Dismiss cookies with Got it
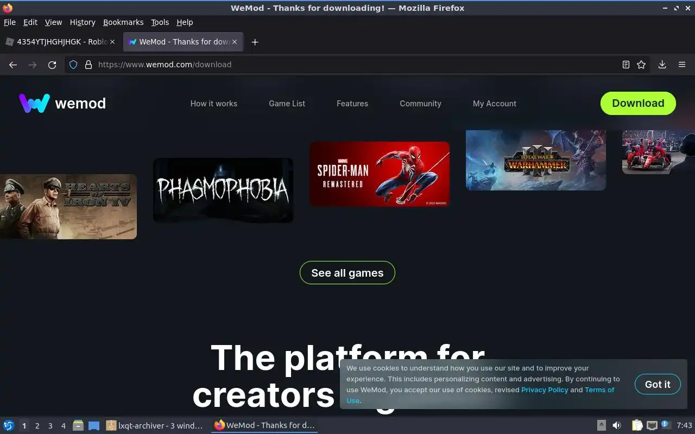This screenshot has width=695, height=434. [658, 384]
